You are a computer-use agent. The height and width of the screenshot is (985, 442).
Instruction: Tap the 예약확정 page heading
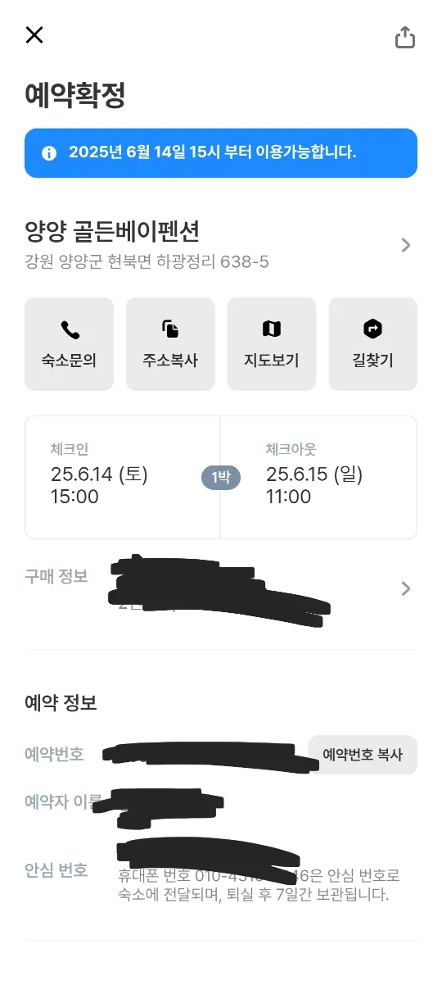coord(74,97)
